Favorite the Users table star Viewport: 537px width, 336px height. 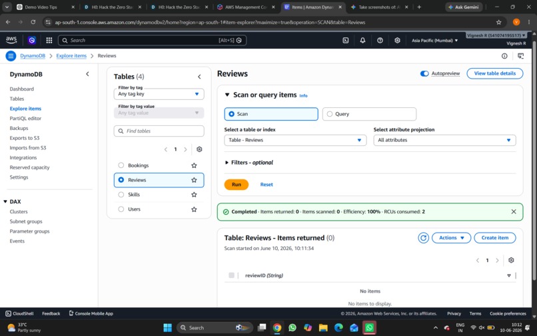click(x=194, y=209)
